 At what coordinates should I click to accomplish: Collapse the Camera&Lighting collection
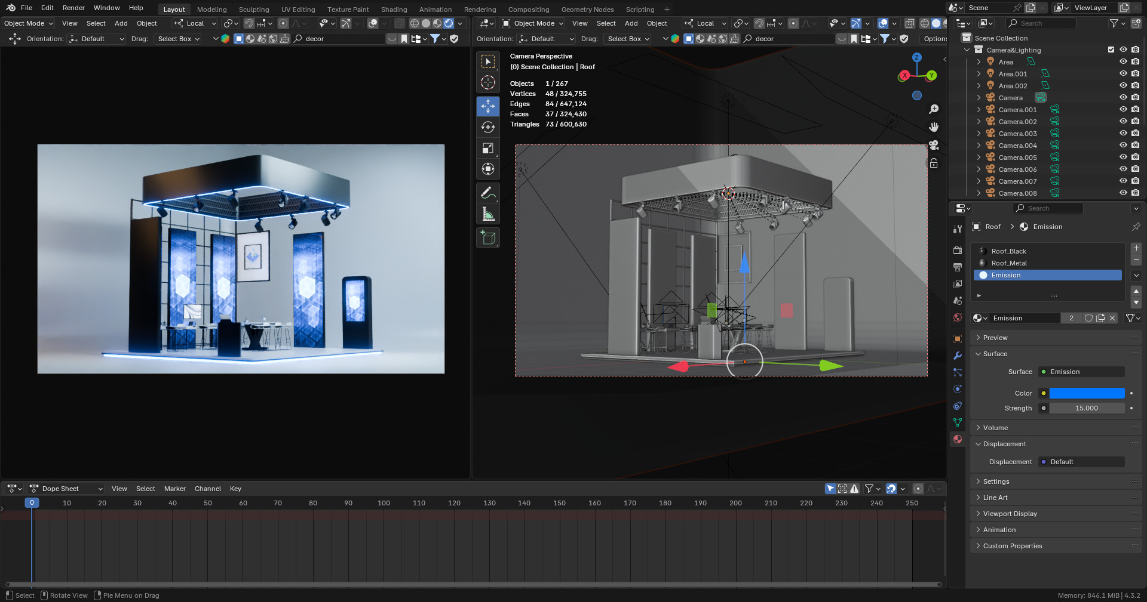[x=967, y=50]
